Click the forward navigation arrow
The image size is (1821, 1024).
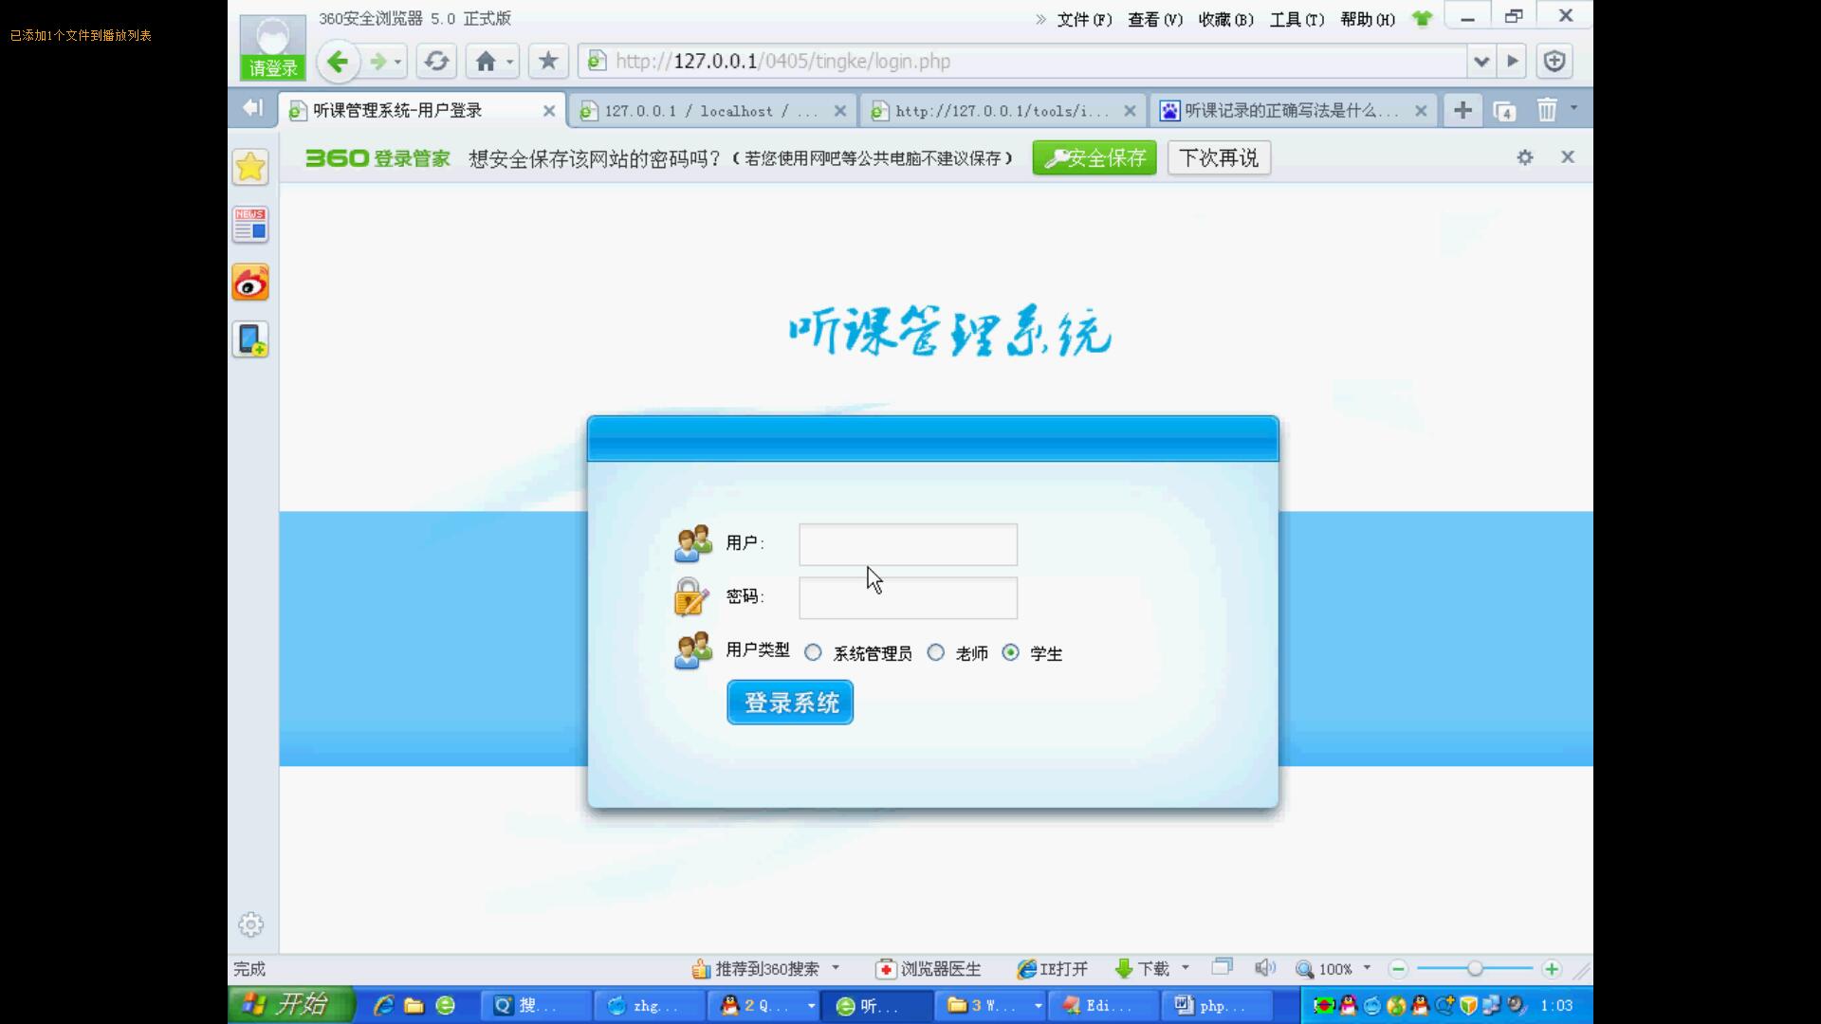377,62
